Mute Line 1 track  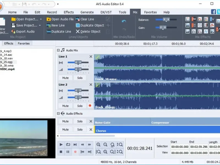(x=65, y=78)
